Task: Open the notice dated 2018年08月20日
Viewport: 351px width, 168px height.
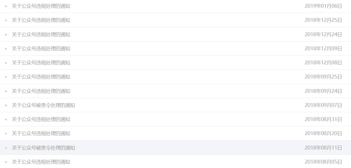Action: click(x=41, y=133)
